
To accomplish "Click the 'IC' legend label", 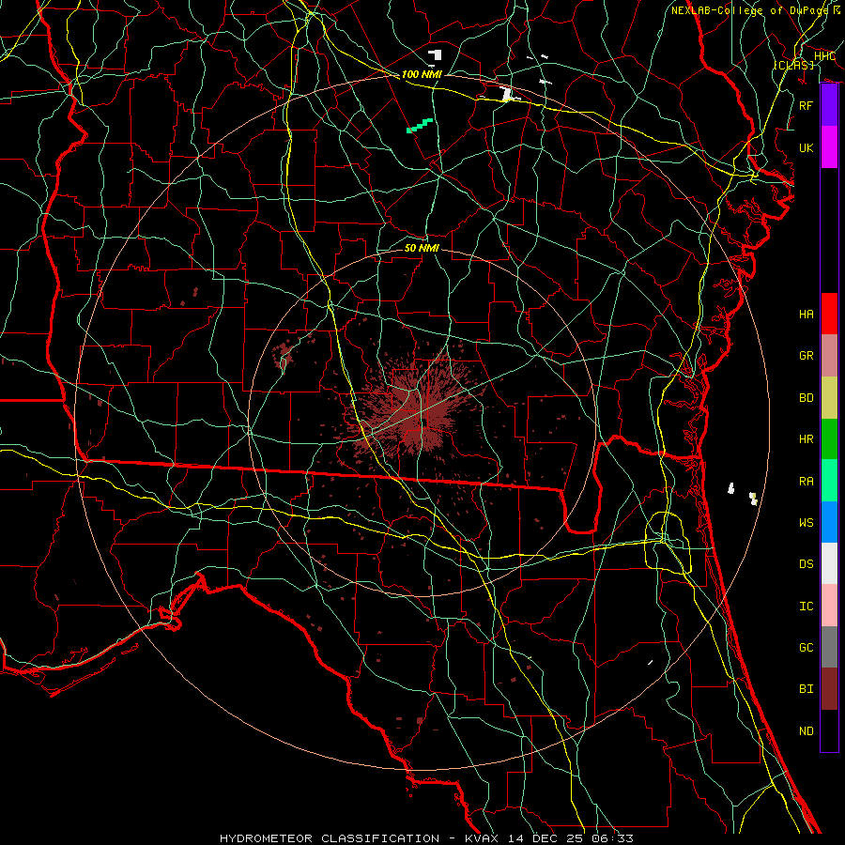I will [x=807, y=607].
